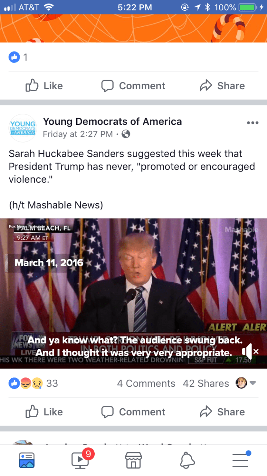Image resolution: width=267 pixels, height=476 pixels.
Task: Like the Young Democrats of America post
Action: point(44,412)
